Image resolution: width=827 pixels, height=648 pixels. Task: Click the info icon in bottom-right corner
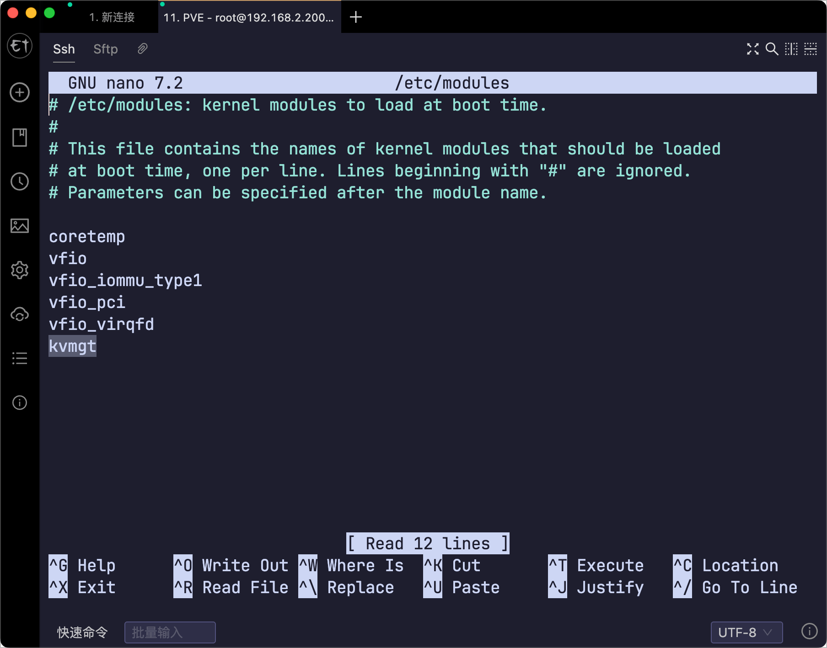pos(809,631)
